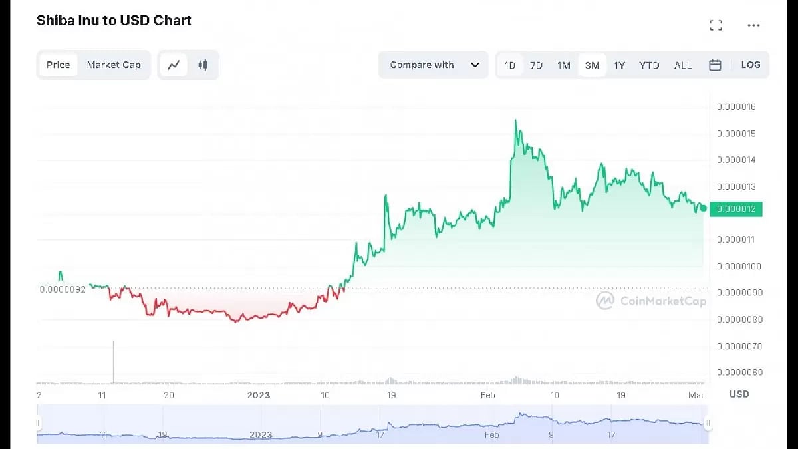This screenshot has width=798, height=449.
Task: Switch chart to Market Cap mode
Action: (114, 65)
